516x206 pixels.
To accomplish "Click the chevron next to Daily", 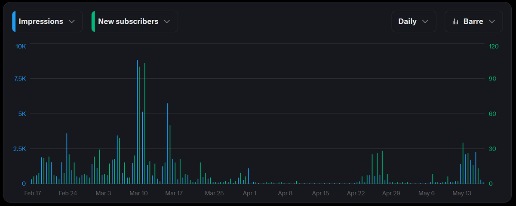I will click(x=425, y=22).
